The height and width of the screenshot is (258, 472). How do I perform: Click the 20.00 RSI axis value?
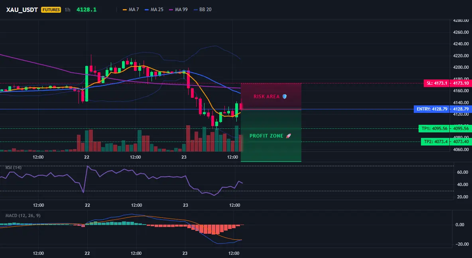point(462,197)
